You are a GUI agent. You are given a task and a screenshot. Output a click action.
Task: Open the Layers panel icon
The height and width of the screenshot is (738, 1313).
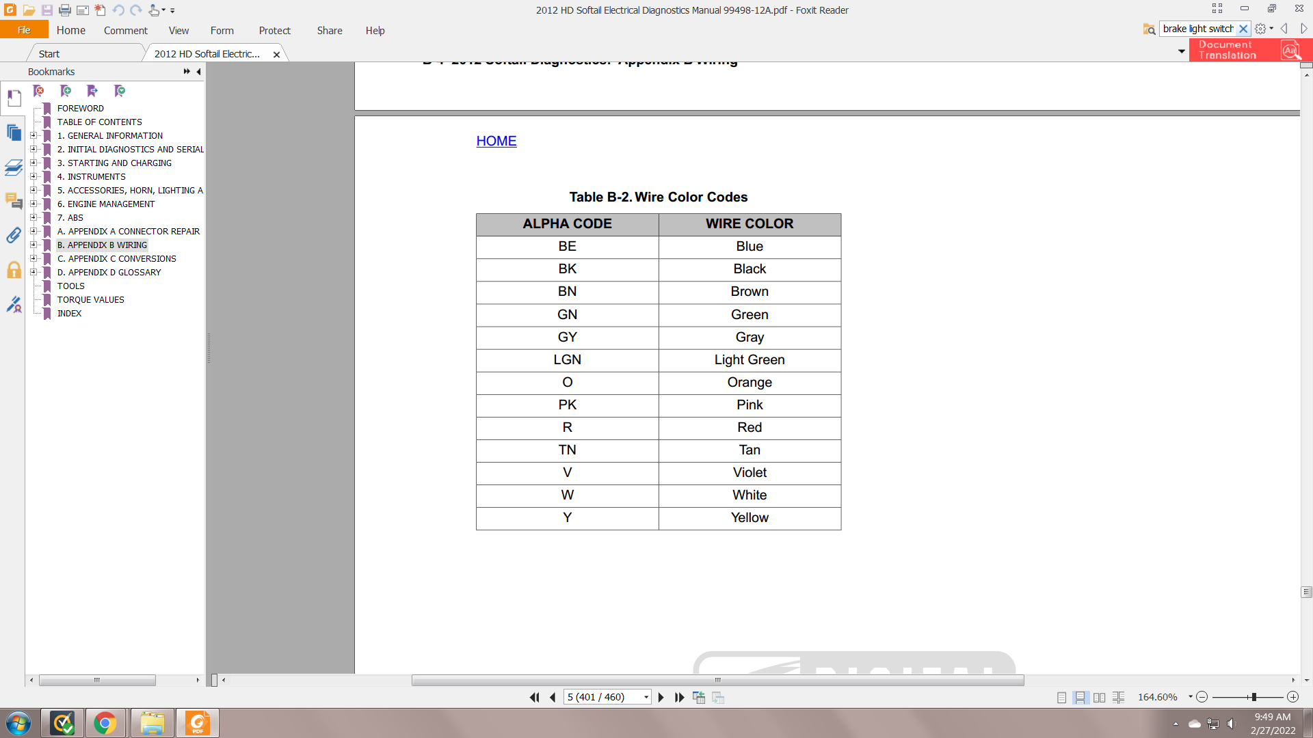[14, 167]
